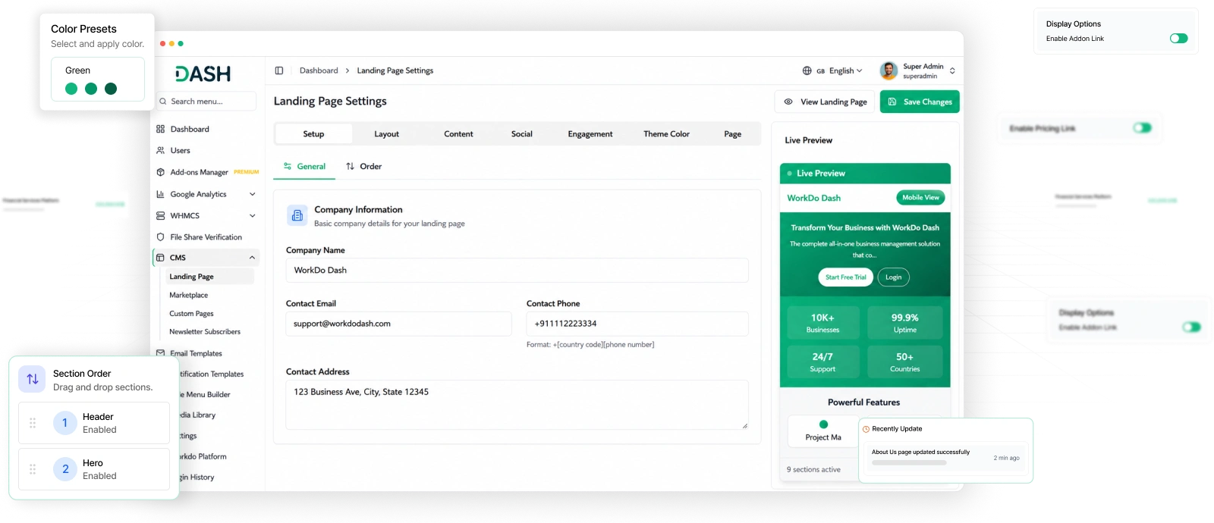Click the Users people icon
1214x523 pixels.
(x=160, y=150)
